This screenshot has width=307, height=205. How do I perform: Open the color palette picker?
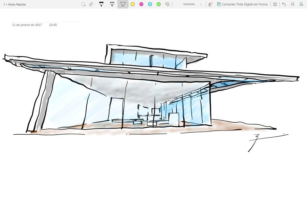[167, 4]
